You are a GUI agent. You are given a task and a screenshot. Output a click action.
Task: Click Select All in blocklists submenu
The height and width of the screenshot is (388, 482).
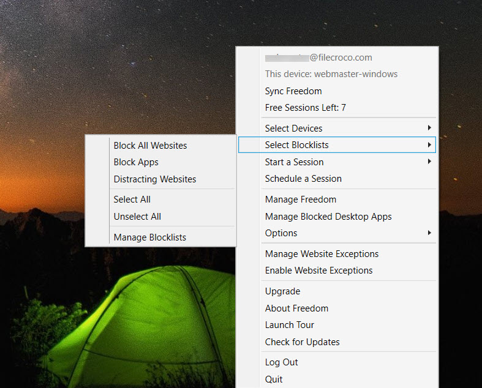click(x=161, y=200)
